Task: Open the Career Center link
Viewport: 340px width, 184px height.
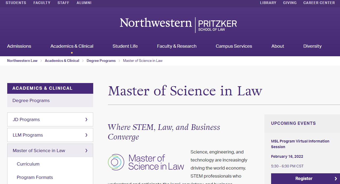Action: (319, 3)
